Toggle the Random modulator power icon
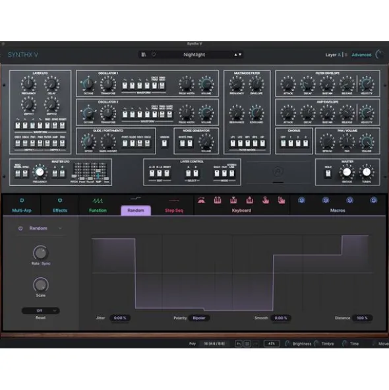This screenshot has width=389, height=390. (x=20, y=228)
